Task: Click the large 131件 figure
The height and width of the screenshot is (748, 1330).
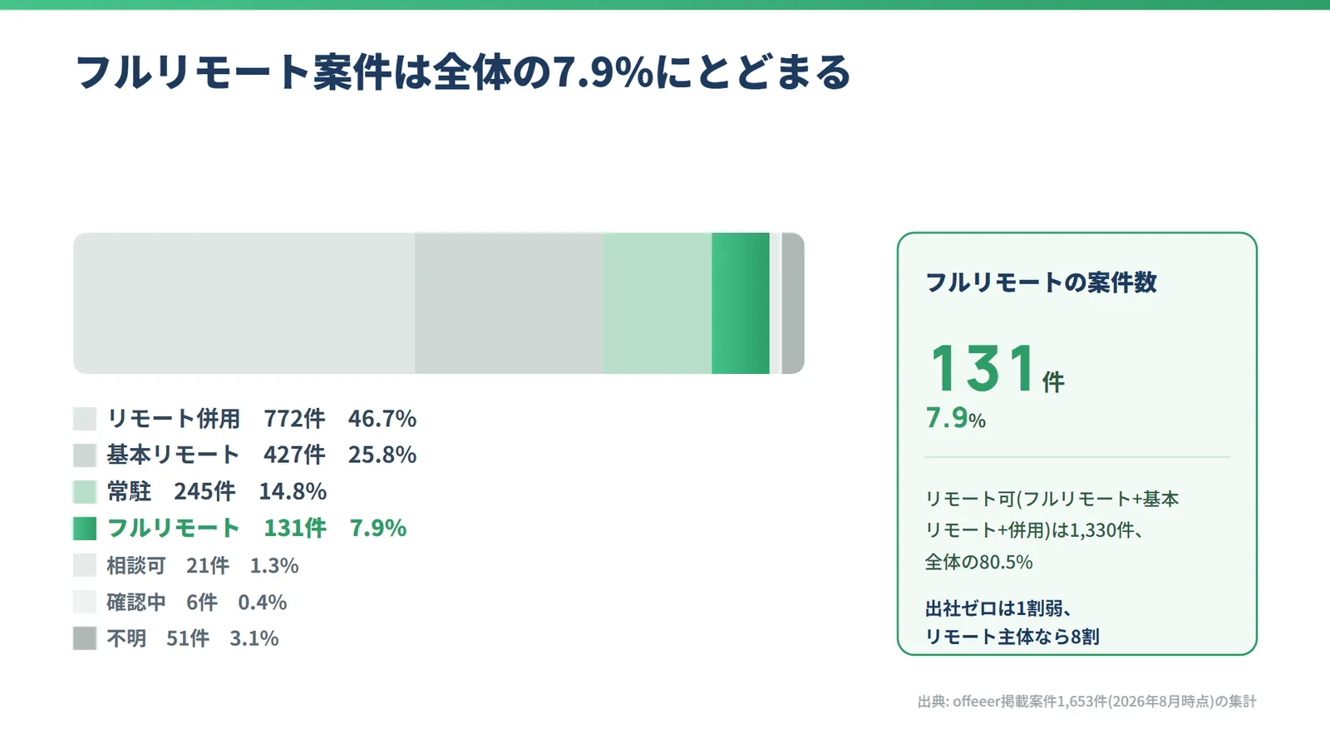Action: click(996, 368)
